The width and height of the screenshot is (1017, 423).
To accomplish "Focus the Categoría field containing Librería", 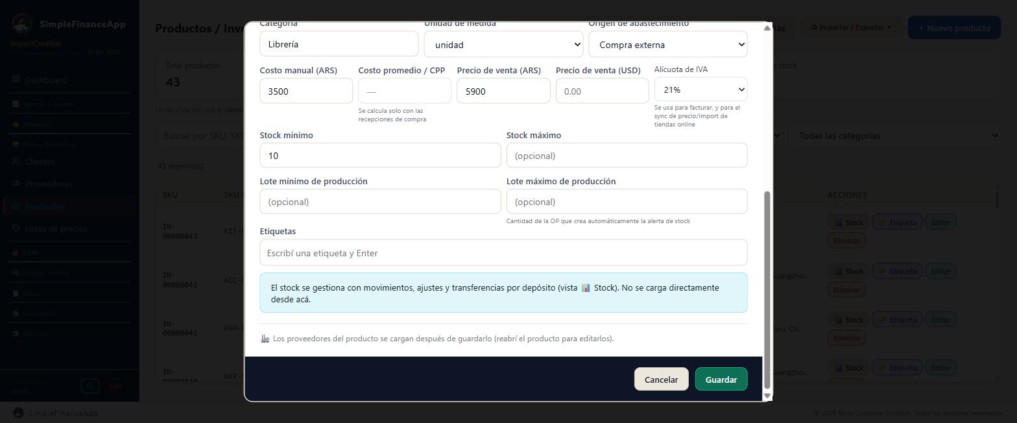I will pos(339,44).
